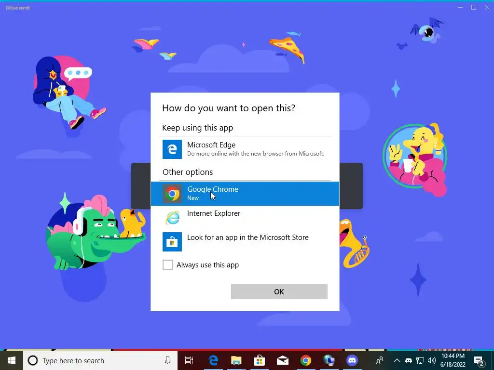Click the Microsoft Edge icon in the dialog
494x370 pixels.
tap(172, 149)
